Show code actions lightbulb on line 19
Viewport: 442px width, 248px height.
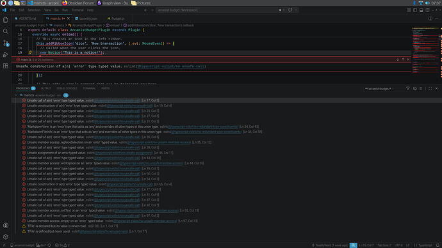(30, 52)
